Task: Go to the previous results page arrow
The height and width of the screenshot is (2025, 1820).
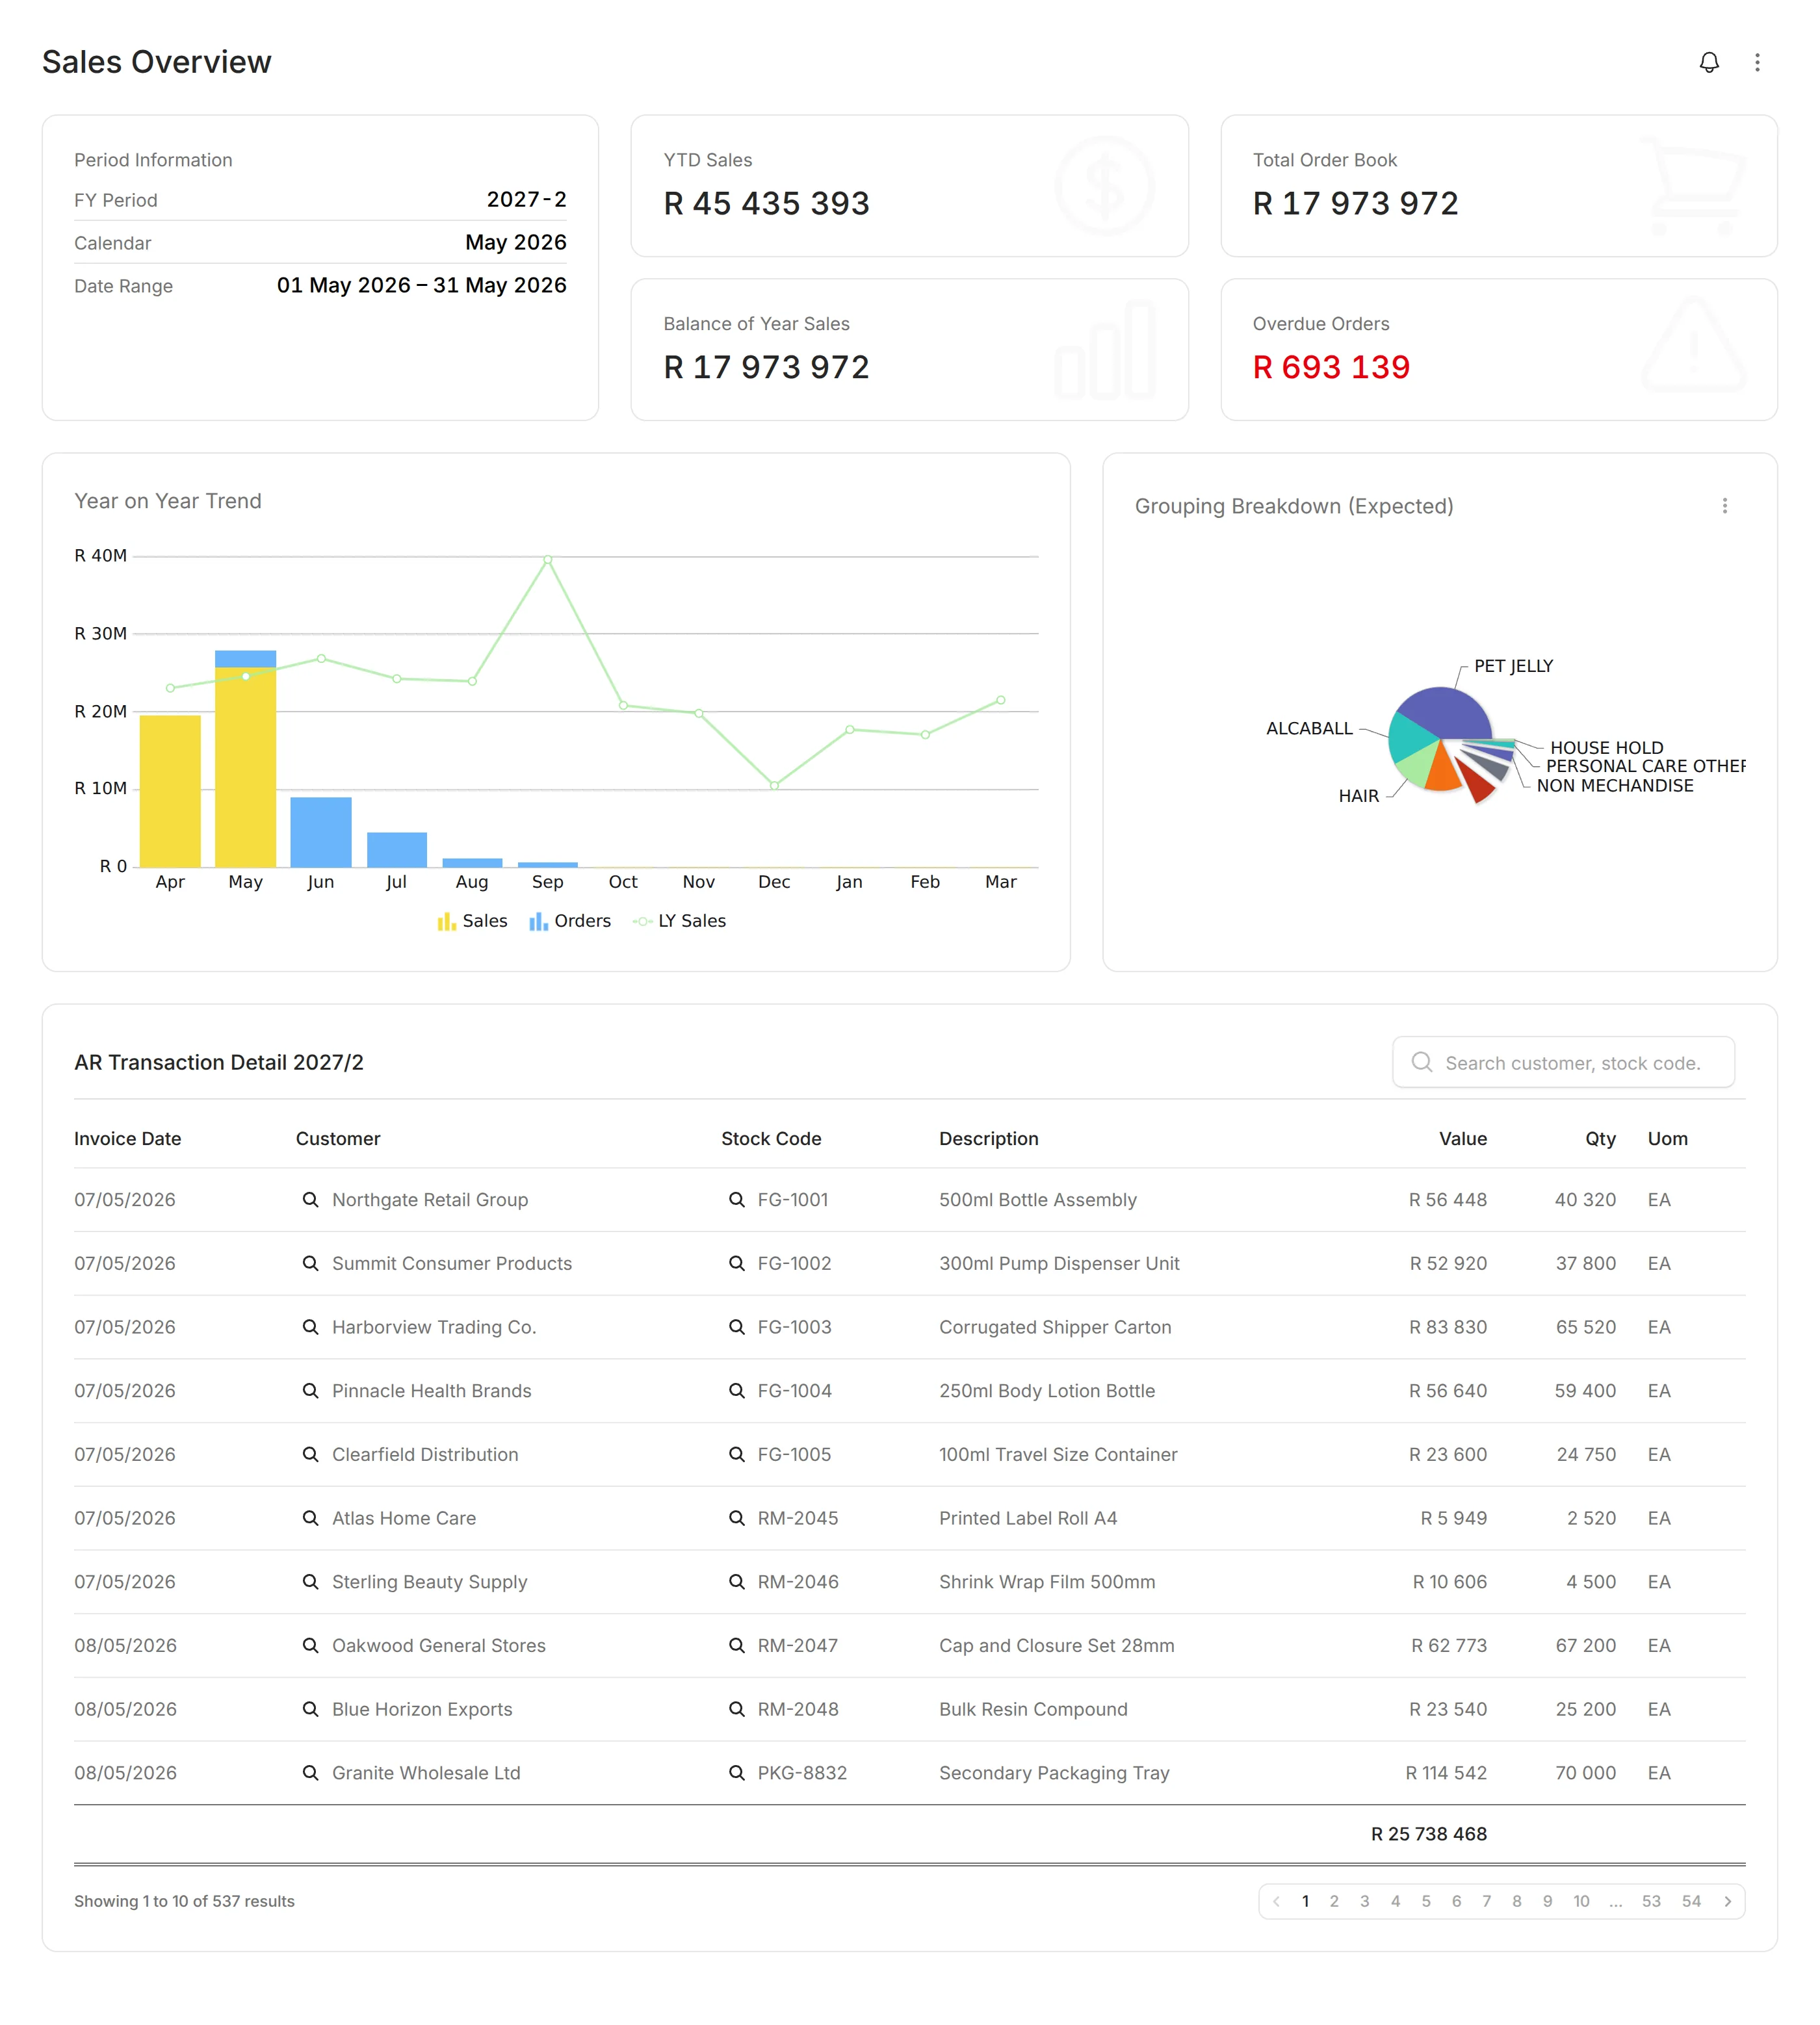Action: click(x=1276, y=1901)
